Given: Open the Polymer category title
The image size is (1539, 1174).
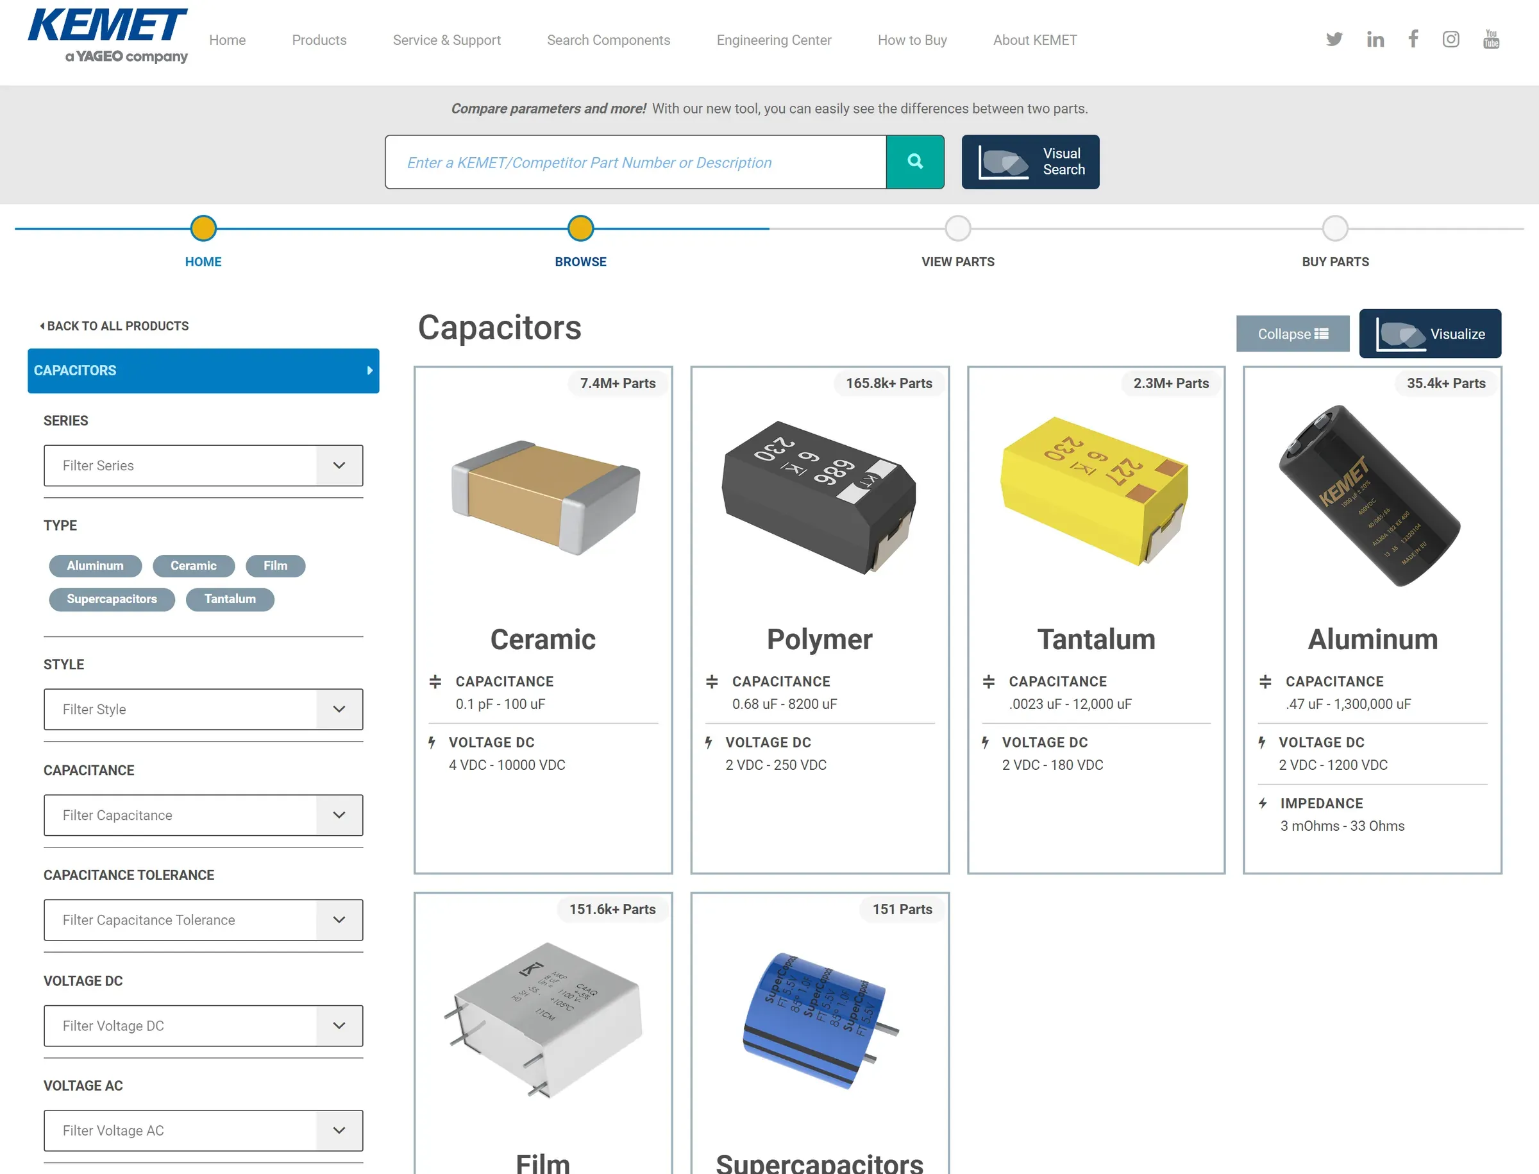Looking at the screenshot, I should [x=820, y=639].
